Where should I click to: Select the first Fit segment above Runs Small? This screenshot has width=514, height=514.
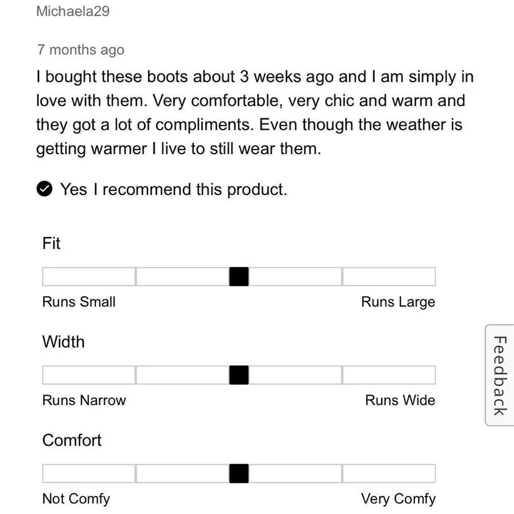(89, 277)
